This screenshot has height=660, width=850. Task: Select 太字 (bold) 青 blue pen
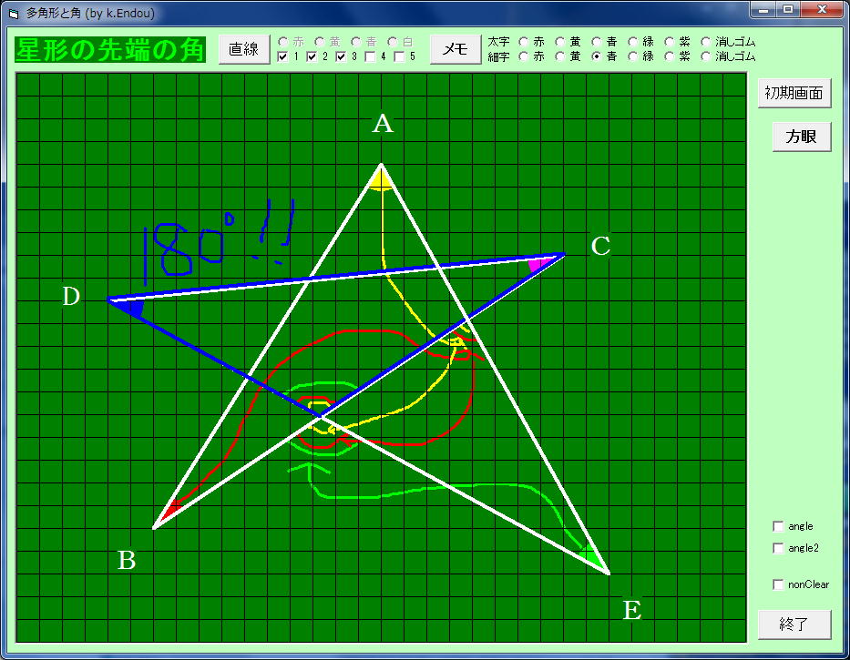point(597,42)
